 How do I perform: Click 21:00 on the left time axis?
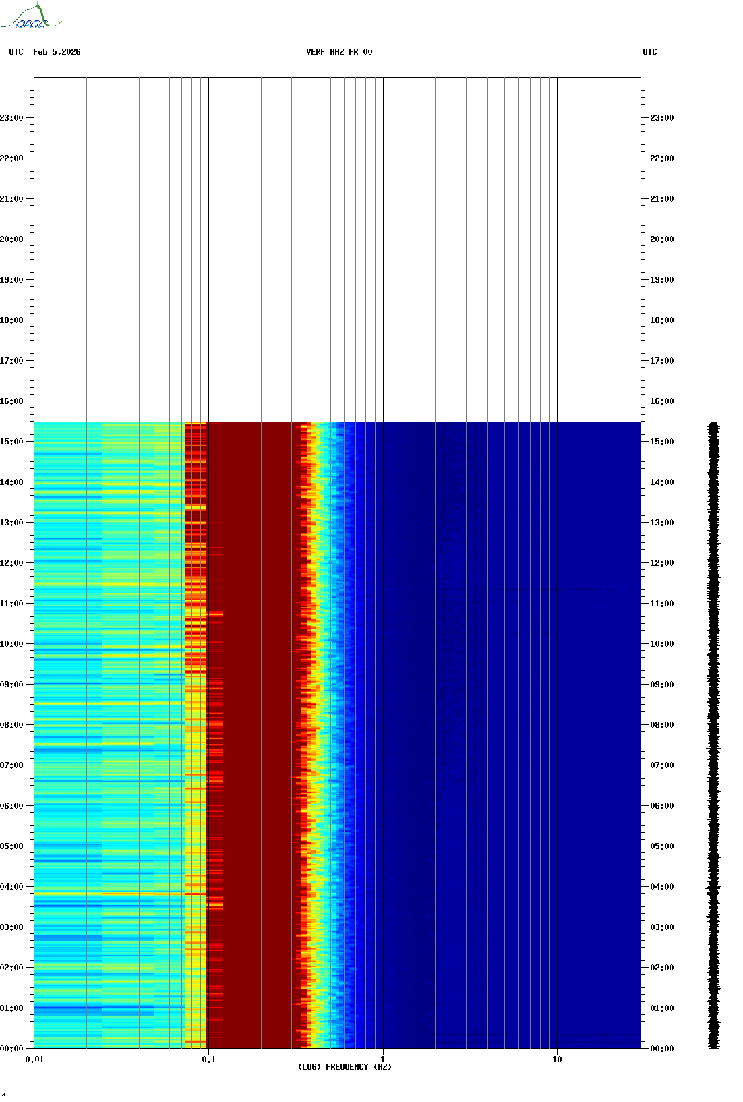point(11,199)
